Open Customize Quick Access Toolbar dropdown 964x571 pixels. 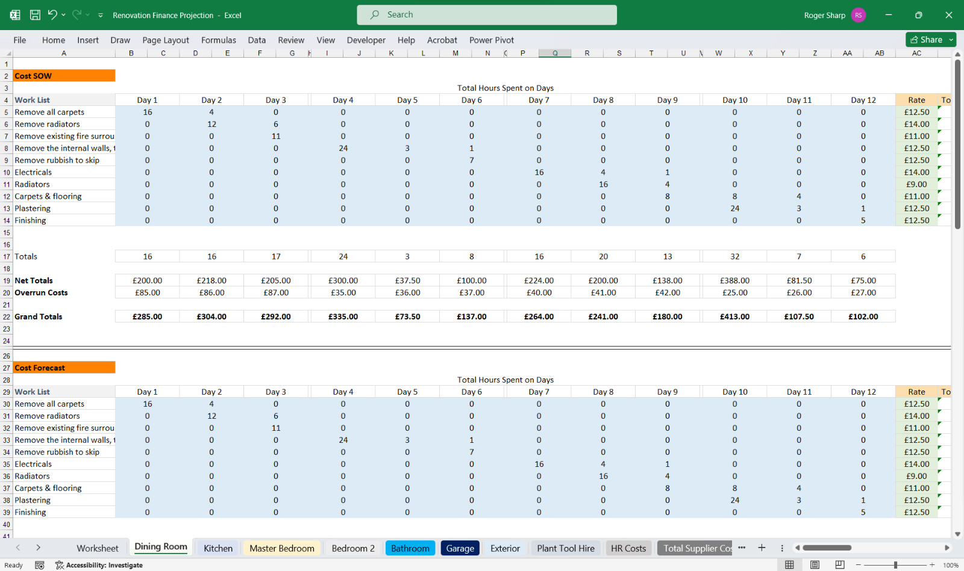pos(101,15)
